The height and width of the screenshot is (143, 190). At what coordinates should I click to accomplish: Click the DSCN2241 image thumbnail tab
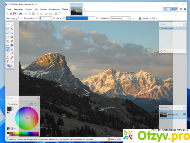coord(77,9)
